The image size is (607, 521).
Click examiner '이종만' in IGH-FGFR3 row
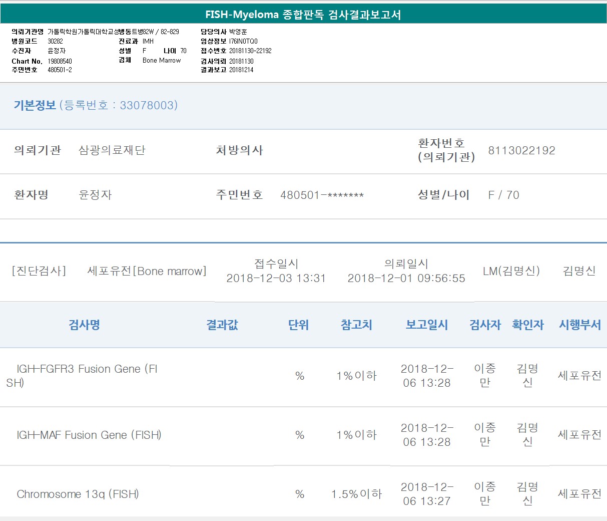[x=485, y=376]
